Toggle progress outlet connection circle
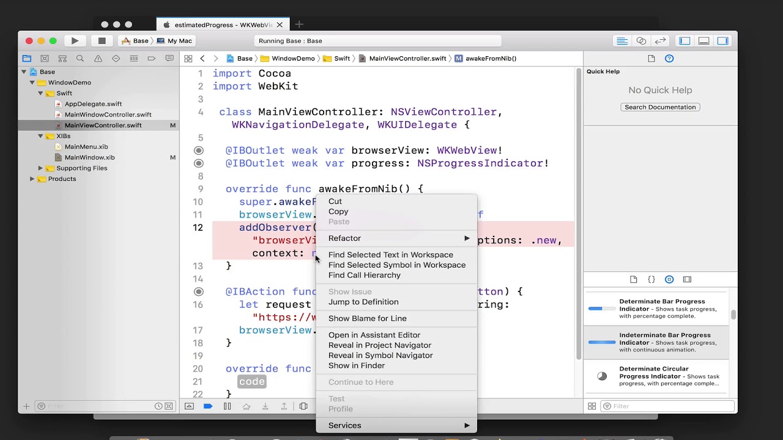 click(x=198, y=163)
